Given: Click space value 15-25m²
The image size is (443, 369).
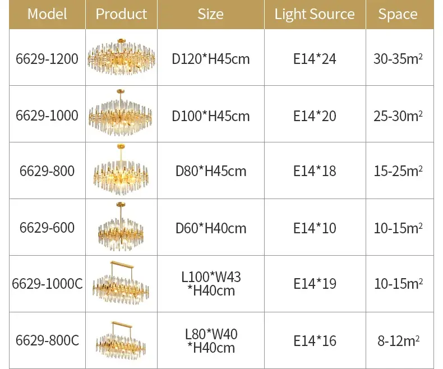Looking at the screenshot, I should click(x=398, y=171).
